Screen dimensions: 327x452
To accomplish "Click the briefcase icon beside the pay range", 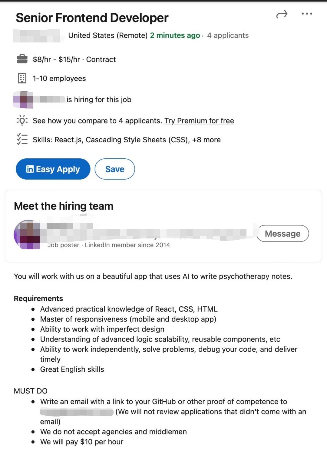I will tap(22, 59).
